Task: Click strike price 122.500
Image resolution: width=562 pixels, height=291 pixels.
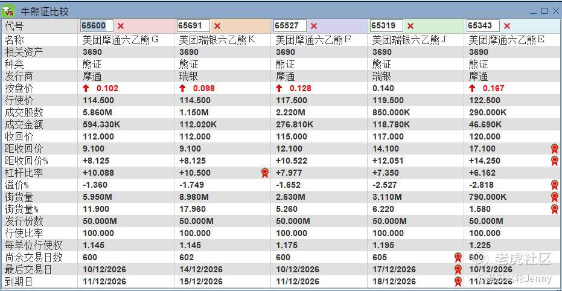Action: point(485,100)
